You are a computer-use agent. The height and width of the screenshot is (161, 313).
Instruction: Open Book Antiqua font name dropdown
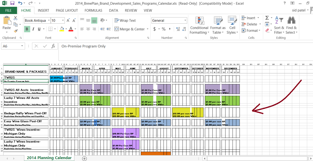48,20
